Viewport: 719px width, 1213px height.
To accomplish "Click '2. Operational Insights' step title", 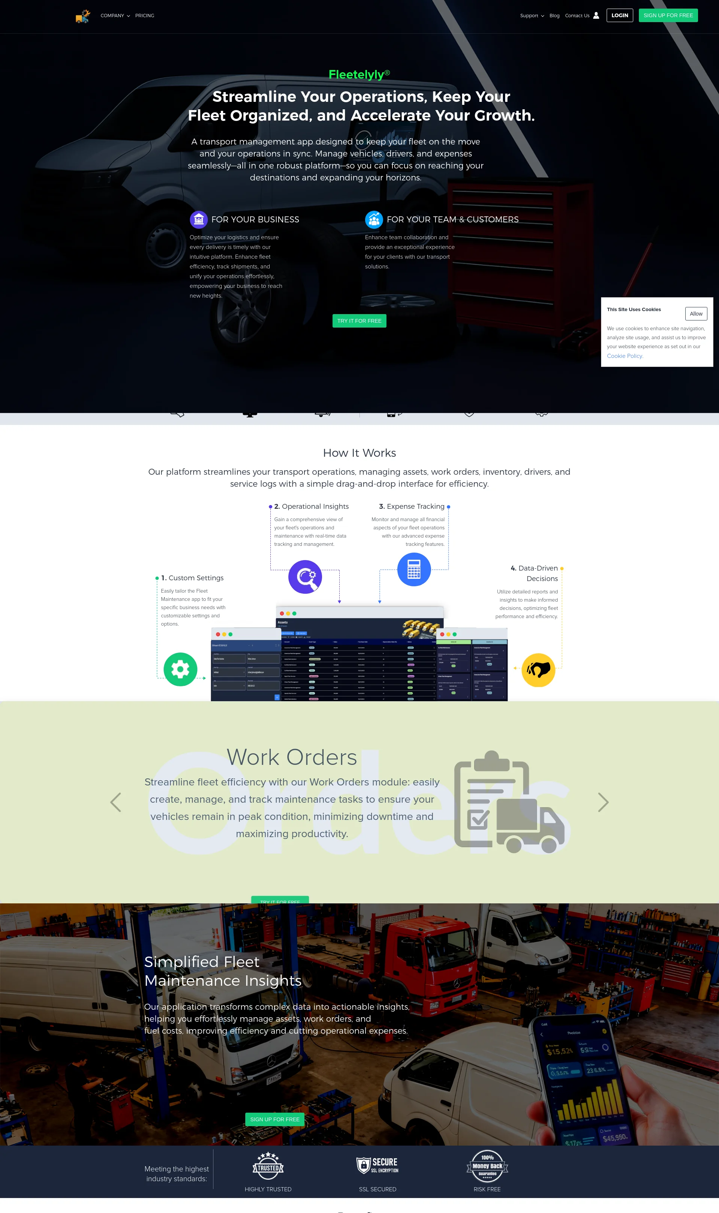I will pyautogui.click(x=312, y=507).
